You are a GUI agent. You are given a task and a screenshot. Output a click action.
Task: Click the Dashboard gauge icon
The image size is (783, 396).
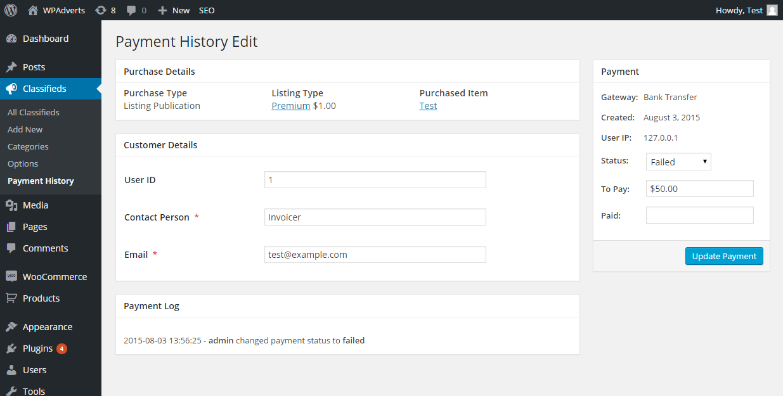(11, 39)
